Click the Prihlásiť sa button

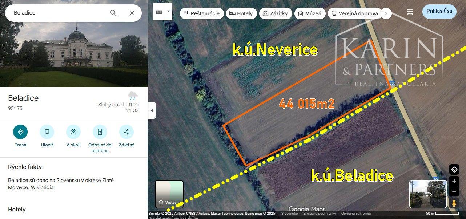click(x=439, y=11)
